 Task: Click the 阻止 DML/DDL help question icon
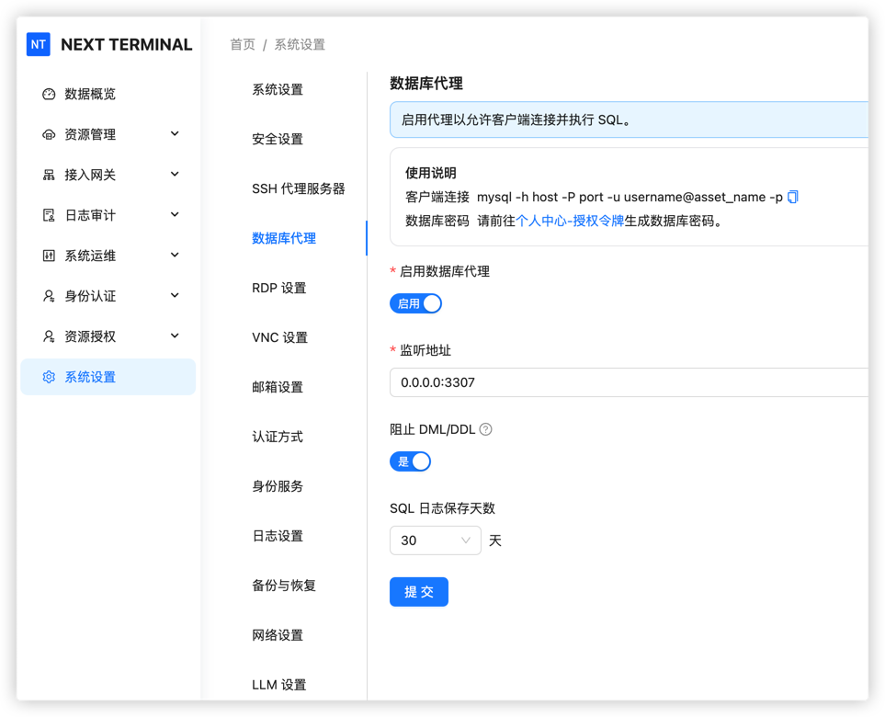tap(486, 429)
